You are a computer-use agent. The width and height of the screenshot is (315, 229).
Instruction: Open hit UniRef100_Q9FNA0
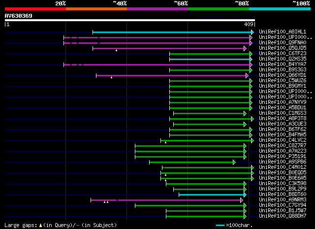pyautogui.click(x=283, y=43)
